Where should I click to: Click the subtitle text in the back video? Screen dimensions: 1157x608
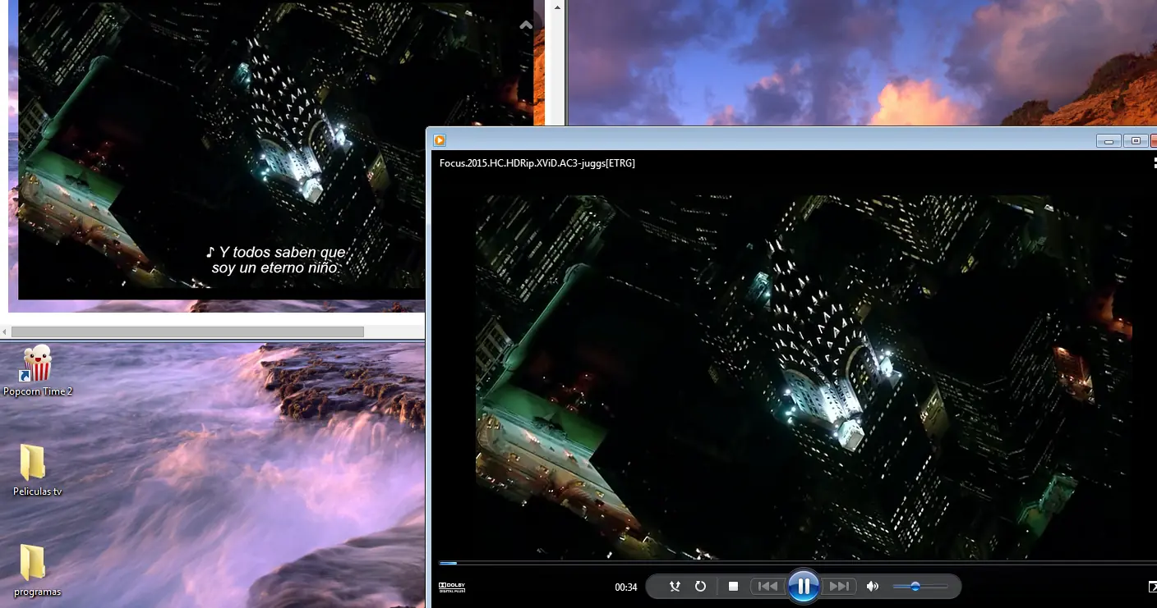276,260
